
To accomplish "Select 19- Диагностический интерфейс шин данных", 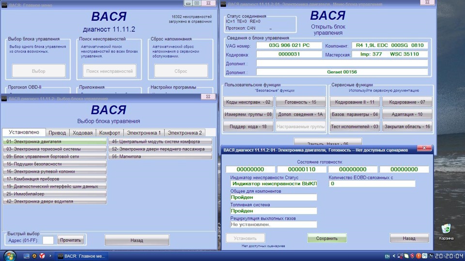I will pyautogui.click(x=55, y=186).
